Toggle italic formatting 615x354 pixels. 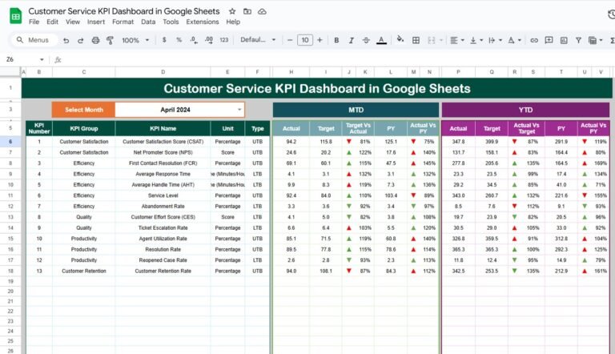click(351, 40)
